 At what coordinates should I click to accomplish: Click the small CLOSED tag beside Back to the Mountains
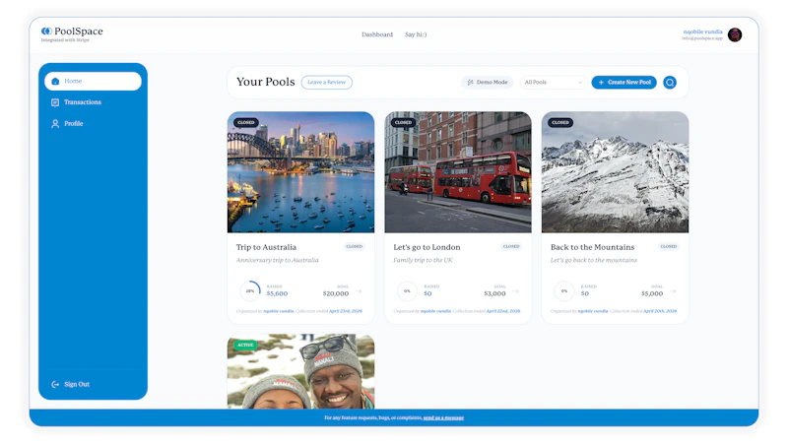pos(669,247)
